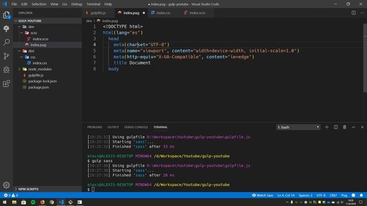Open index.scss in the explorer tree
The height and width of the screenshot is (206, 367).
pyautogui.click(x=41, y=39)
